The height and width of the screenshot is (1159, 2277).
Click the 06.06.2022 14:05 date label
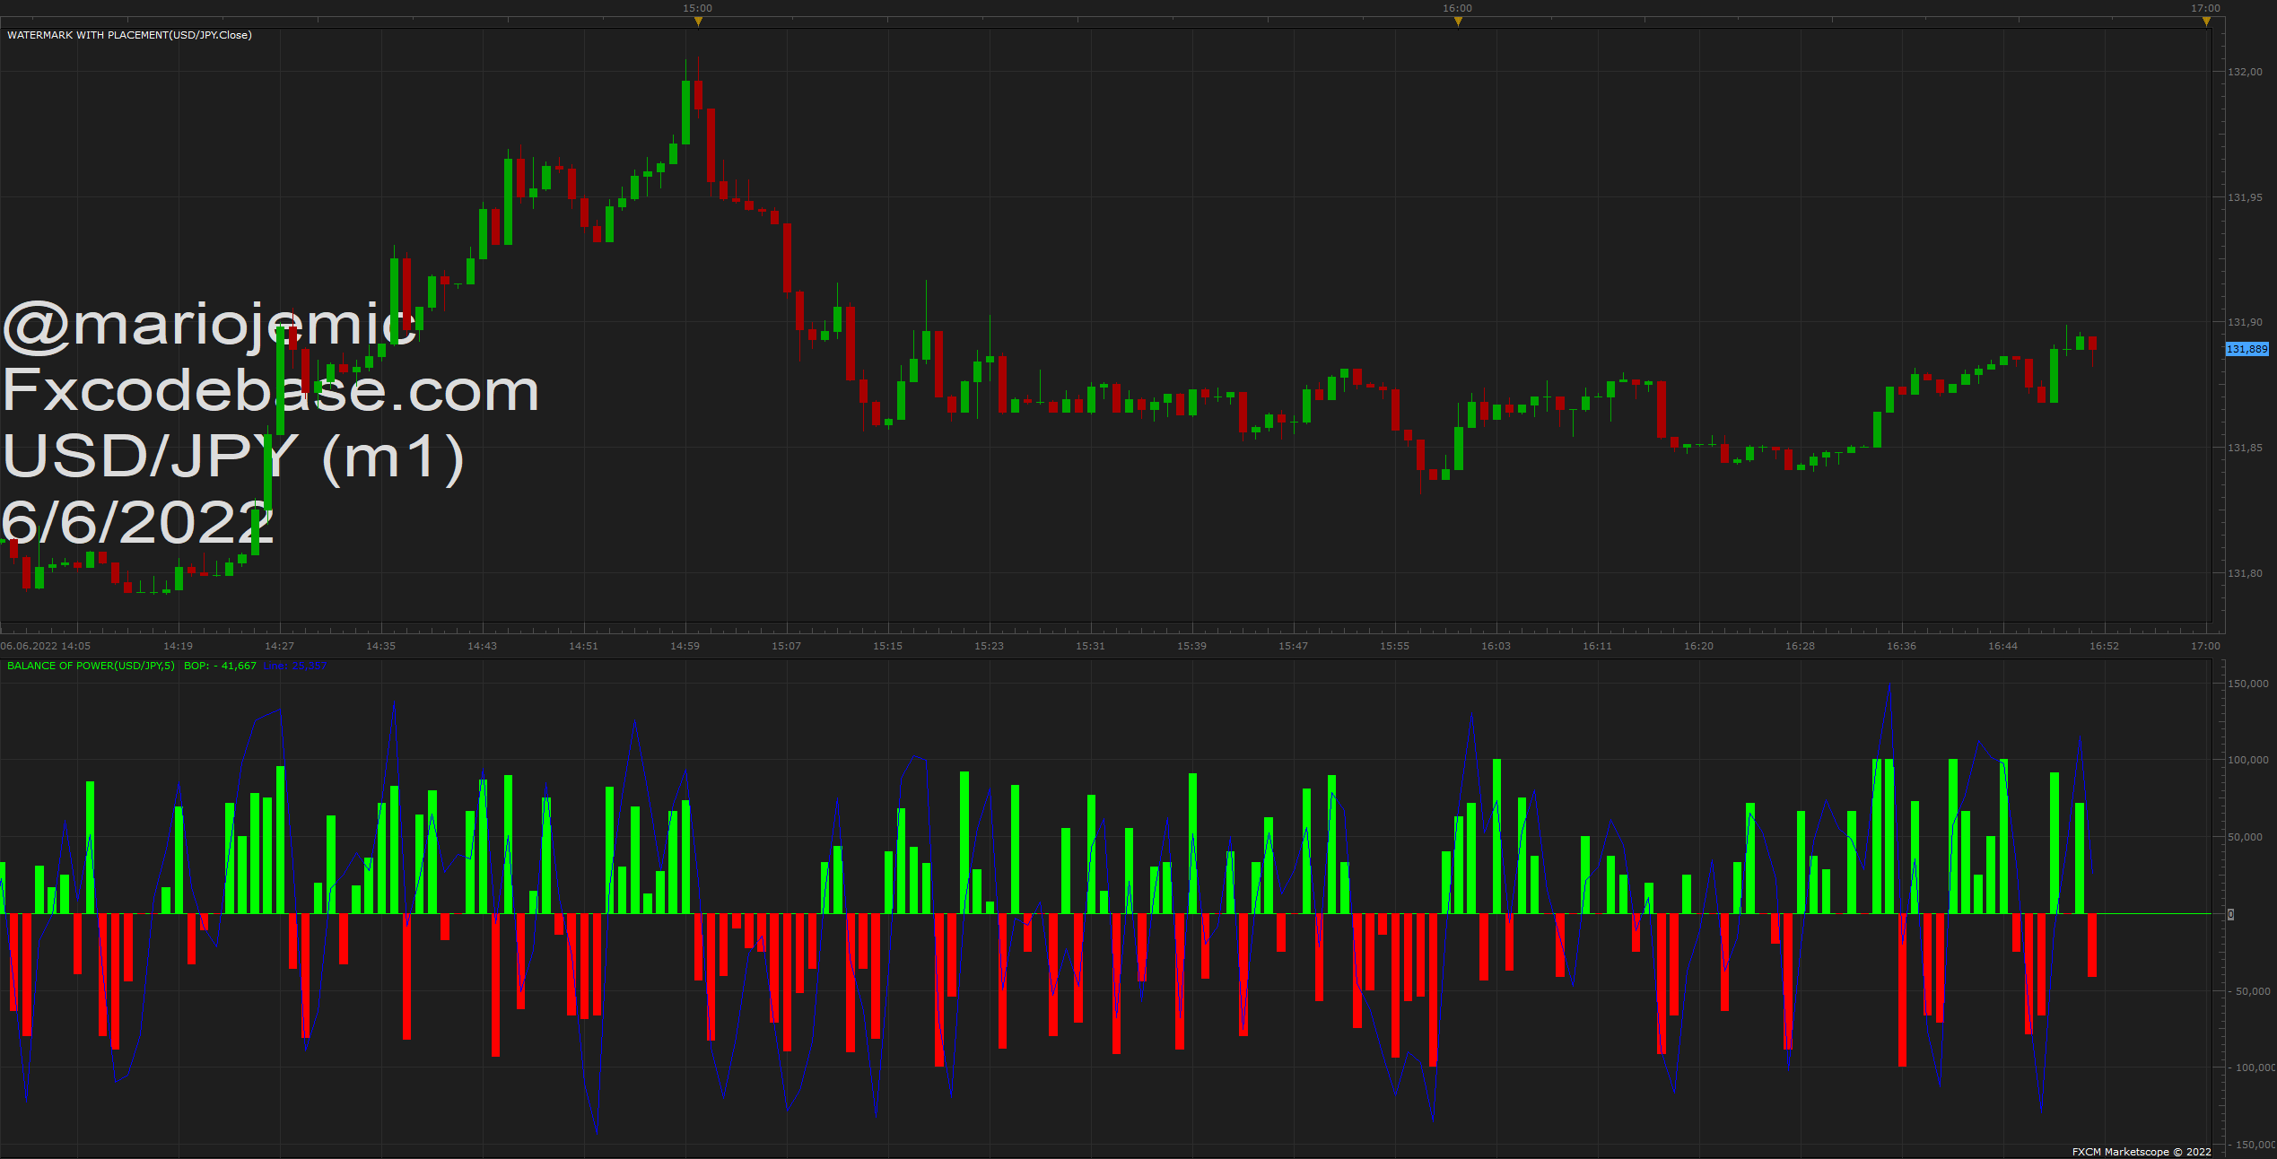46,646
